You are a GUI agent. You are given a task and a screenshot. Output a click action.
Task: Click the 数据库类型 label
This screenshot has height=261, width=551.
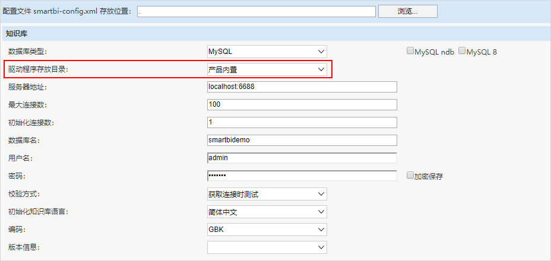point(28,52)
